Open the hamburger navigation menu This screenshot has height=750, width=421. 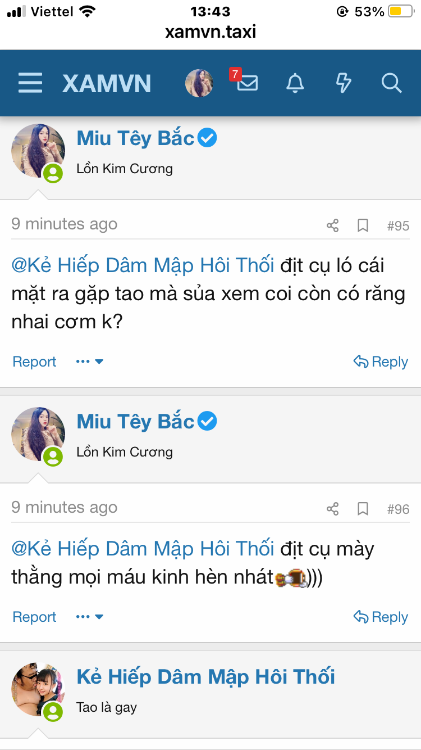tap(30, 83)
